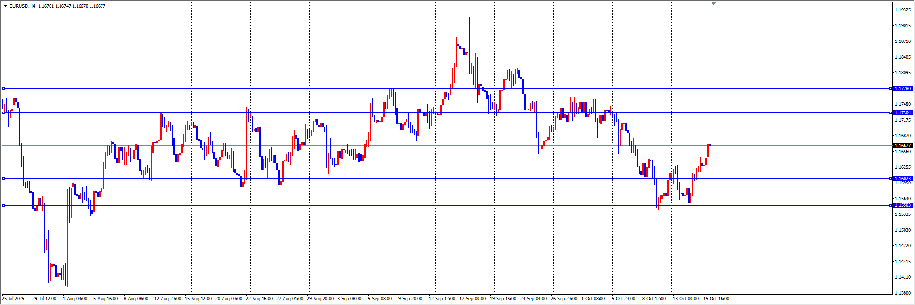Click the 1 Aug 04:00 time axis label
The image size is (915, 305).
(x=75, y=299)
